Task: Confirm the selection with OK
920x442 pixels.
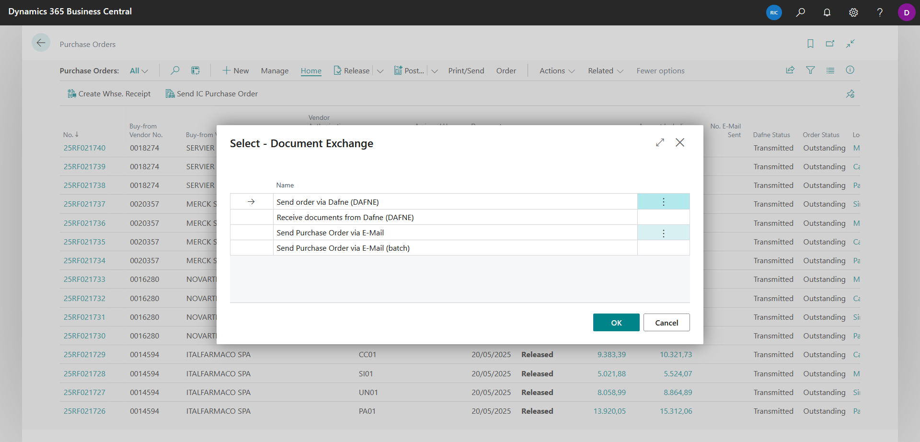Action: pyautogui.click(x=616, y=323)
